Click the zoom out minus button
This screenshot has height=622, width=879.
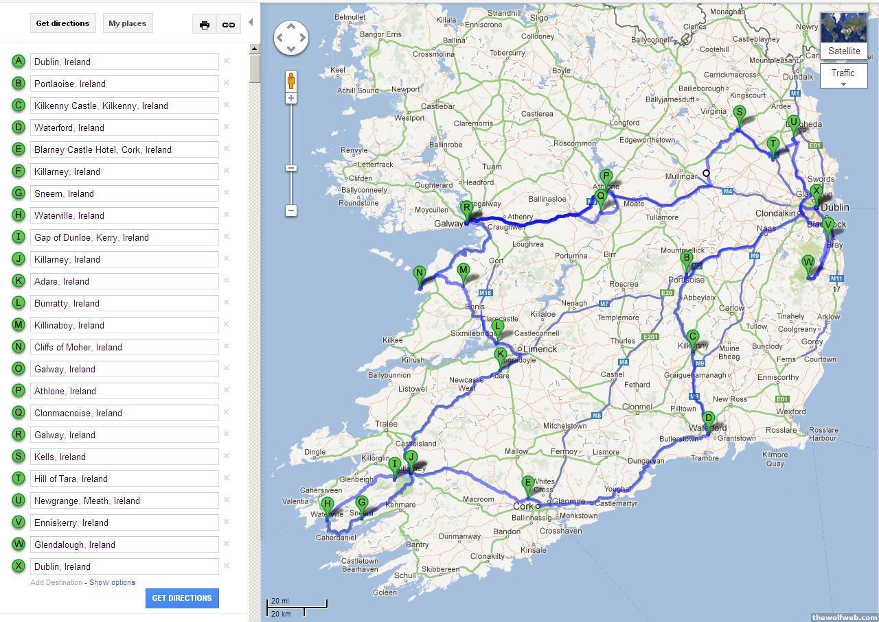click(291, 211)
